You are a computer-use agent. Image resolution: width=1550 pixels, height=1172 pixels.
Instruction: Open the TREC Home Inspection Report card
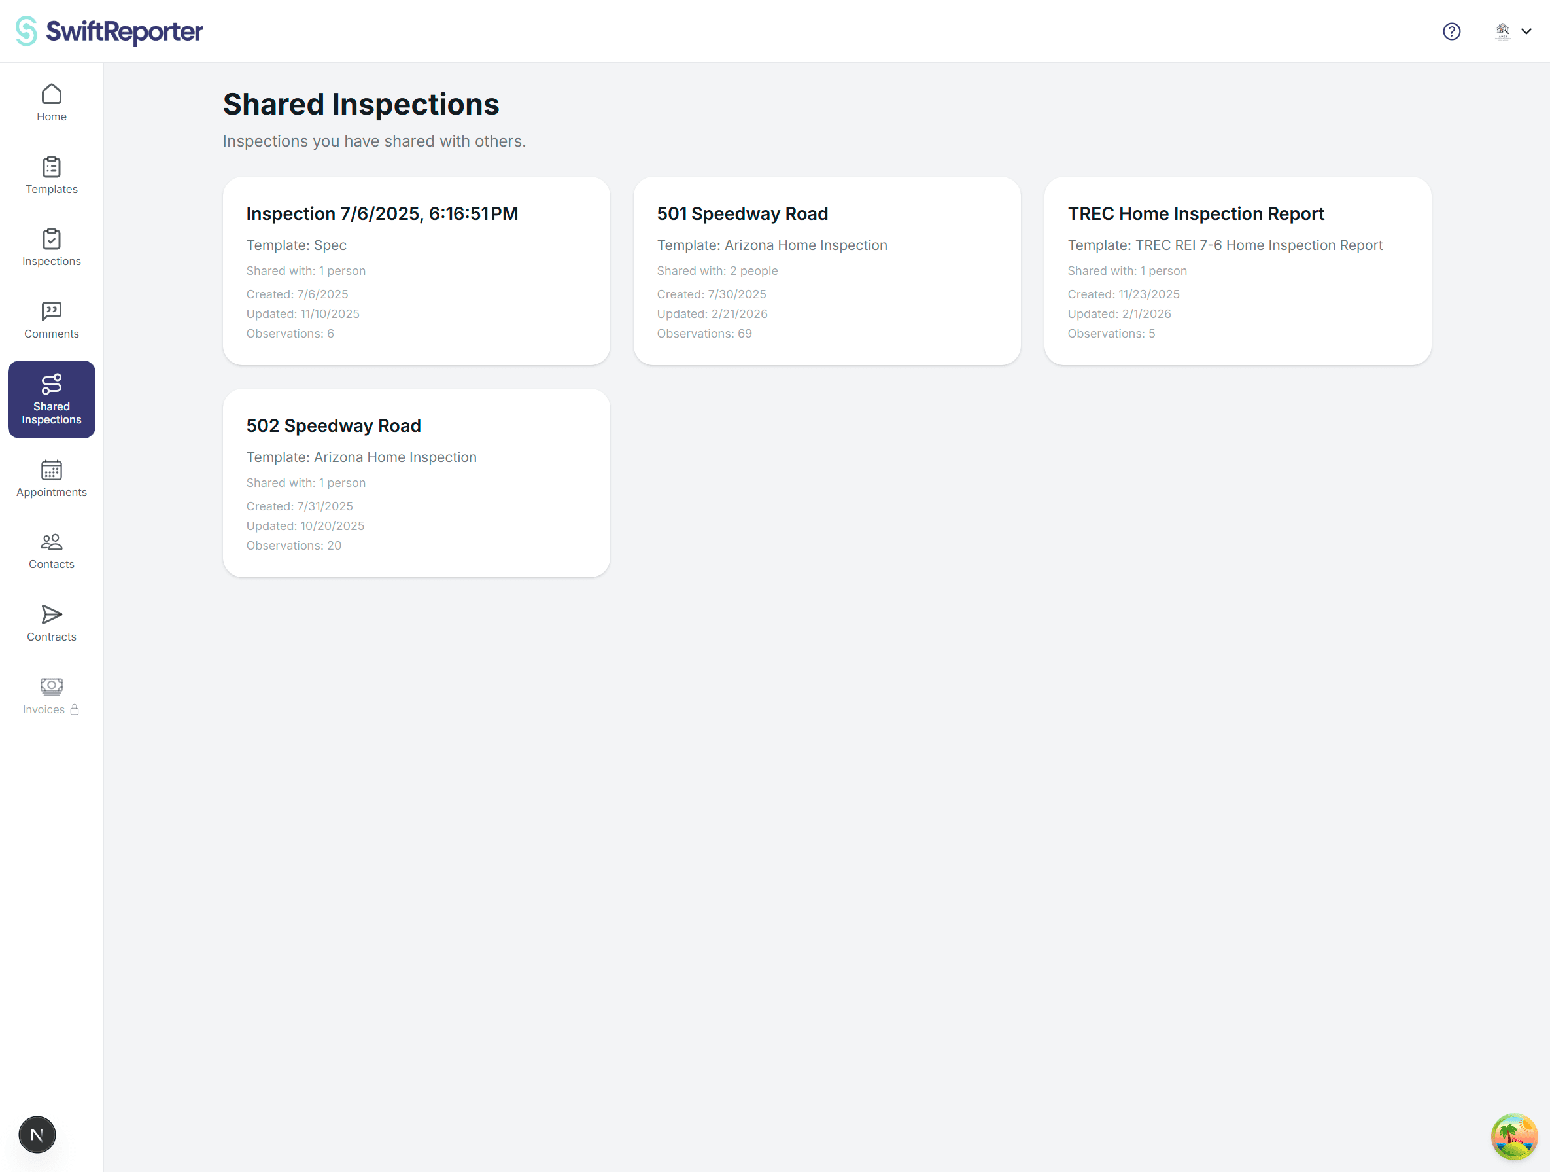pyautogui.click(x=1237, y=270)
